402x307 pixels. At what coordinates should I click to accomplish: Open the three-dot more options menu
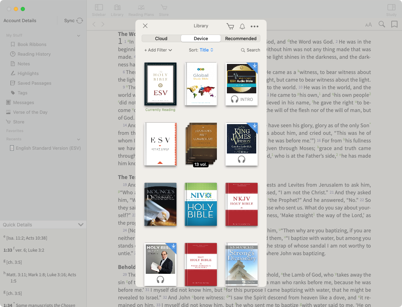pyautogui.click(x=254, y=26)
